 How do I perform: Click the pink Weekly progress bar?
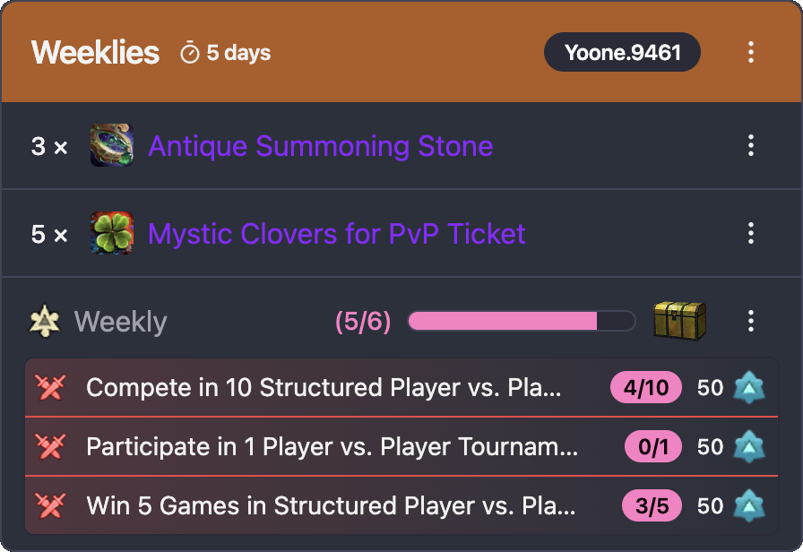pos(521,321)
